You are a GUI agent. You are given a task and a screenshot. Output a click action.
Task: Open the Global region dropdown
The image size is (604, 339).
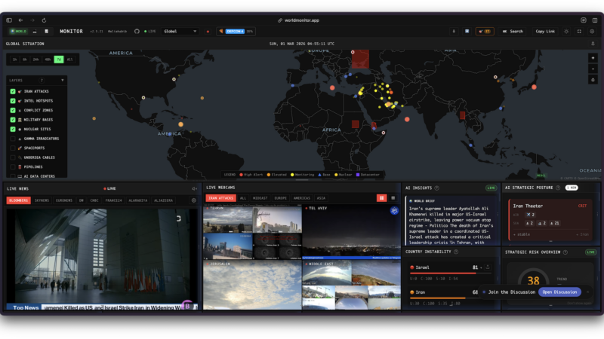pyautogui.click(x=180, y=31)
